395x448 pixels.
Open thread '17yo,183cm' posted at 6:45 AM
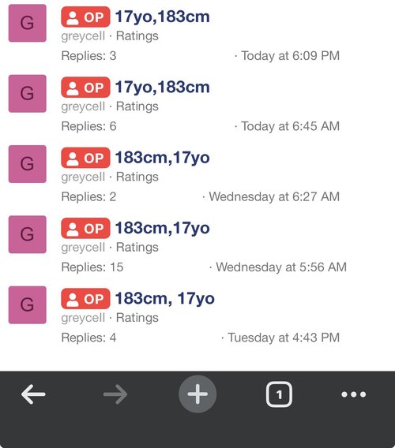tap(162, 87)
